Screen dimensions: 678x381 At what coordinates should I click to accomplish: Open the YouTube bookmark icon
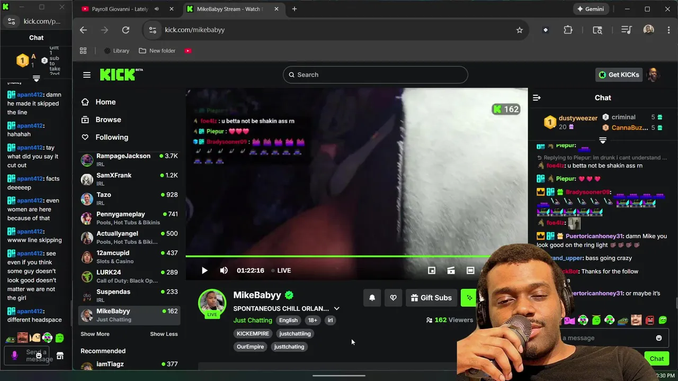188,51
